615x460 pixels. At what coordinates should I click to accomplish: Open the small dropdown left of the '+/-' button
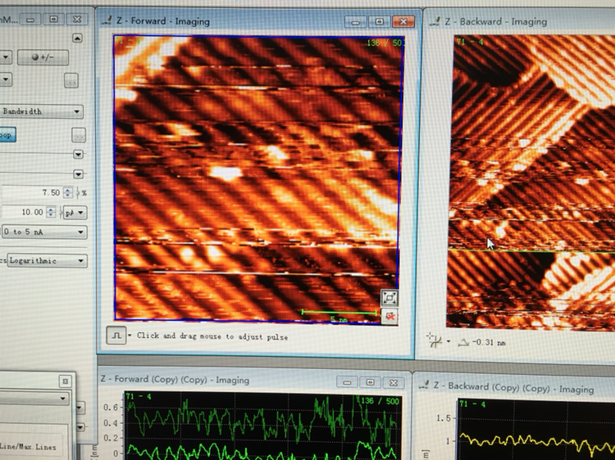coord(6,57)
